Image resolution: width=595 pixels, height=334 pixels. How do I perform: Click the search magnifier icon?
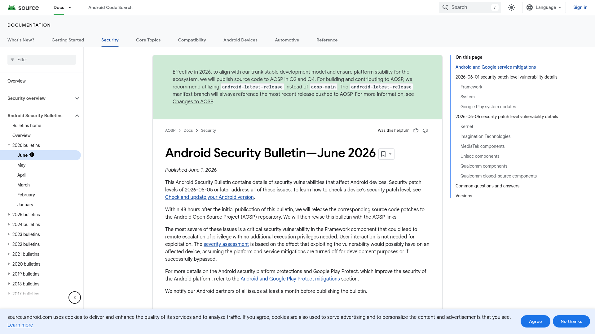pyautogui.click(x=445, y=7)
